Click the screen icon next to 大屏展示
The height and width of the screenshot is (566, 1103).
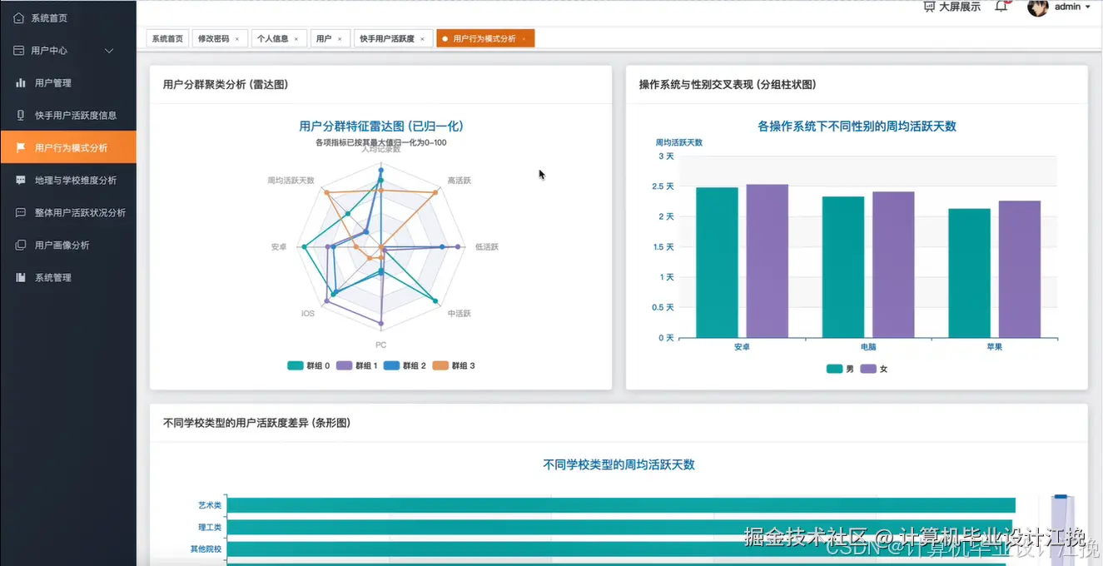(x=929, y=7)
